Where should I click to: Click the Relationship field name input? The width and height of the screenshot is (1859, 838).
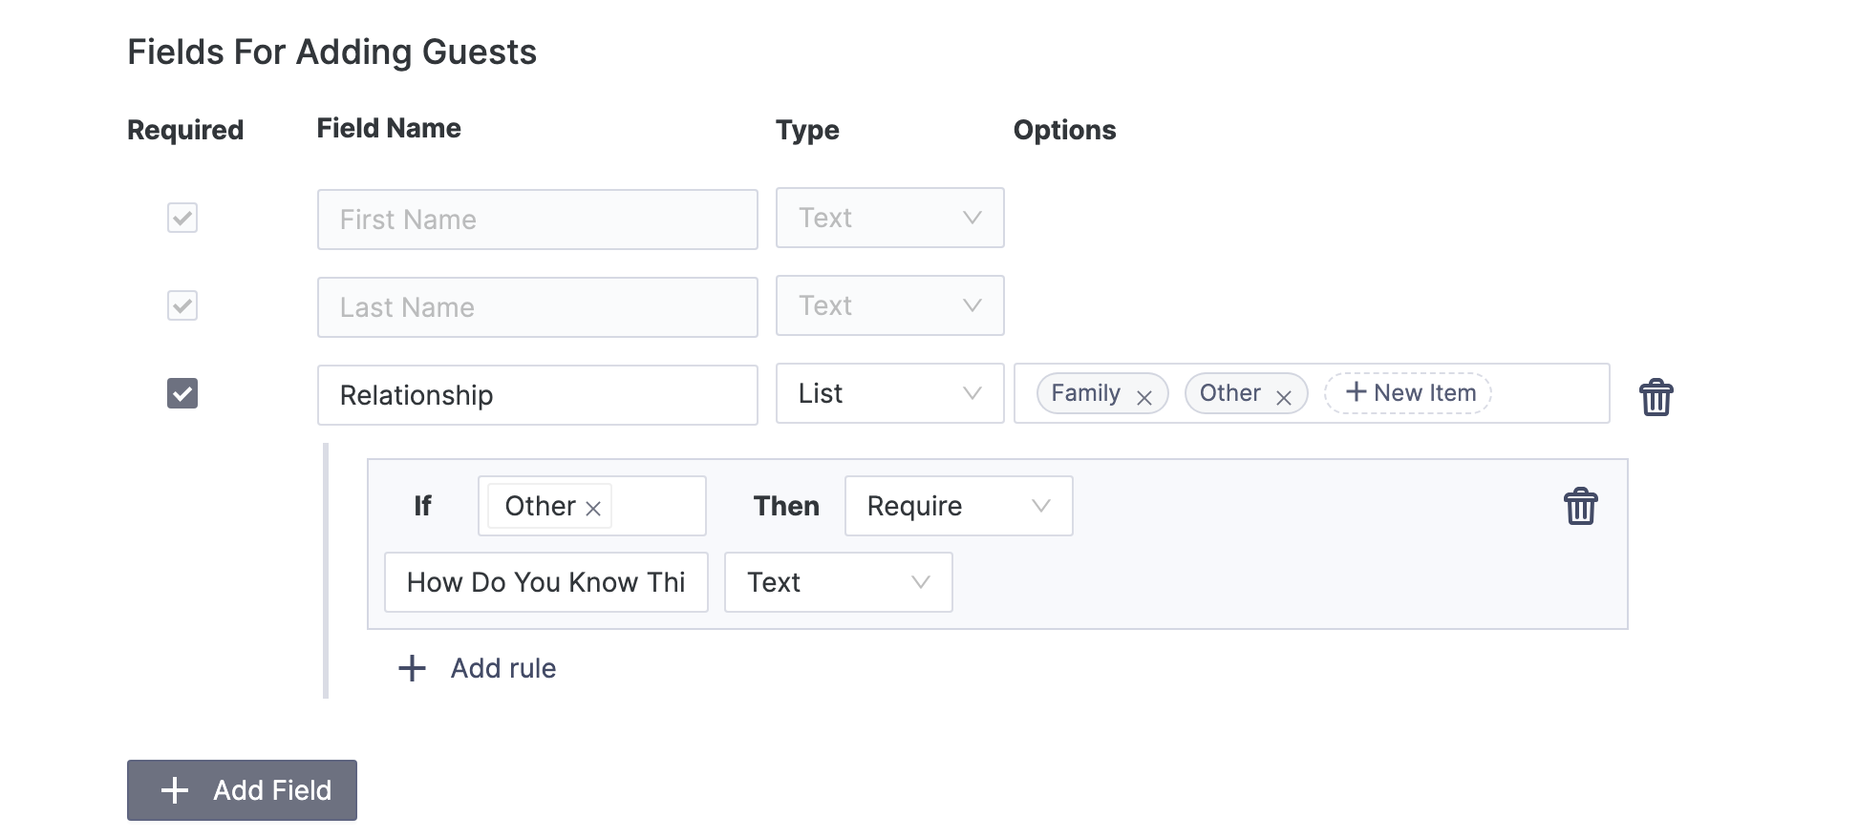(536, 394)
